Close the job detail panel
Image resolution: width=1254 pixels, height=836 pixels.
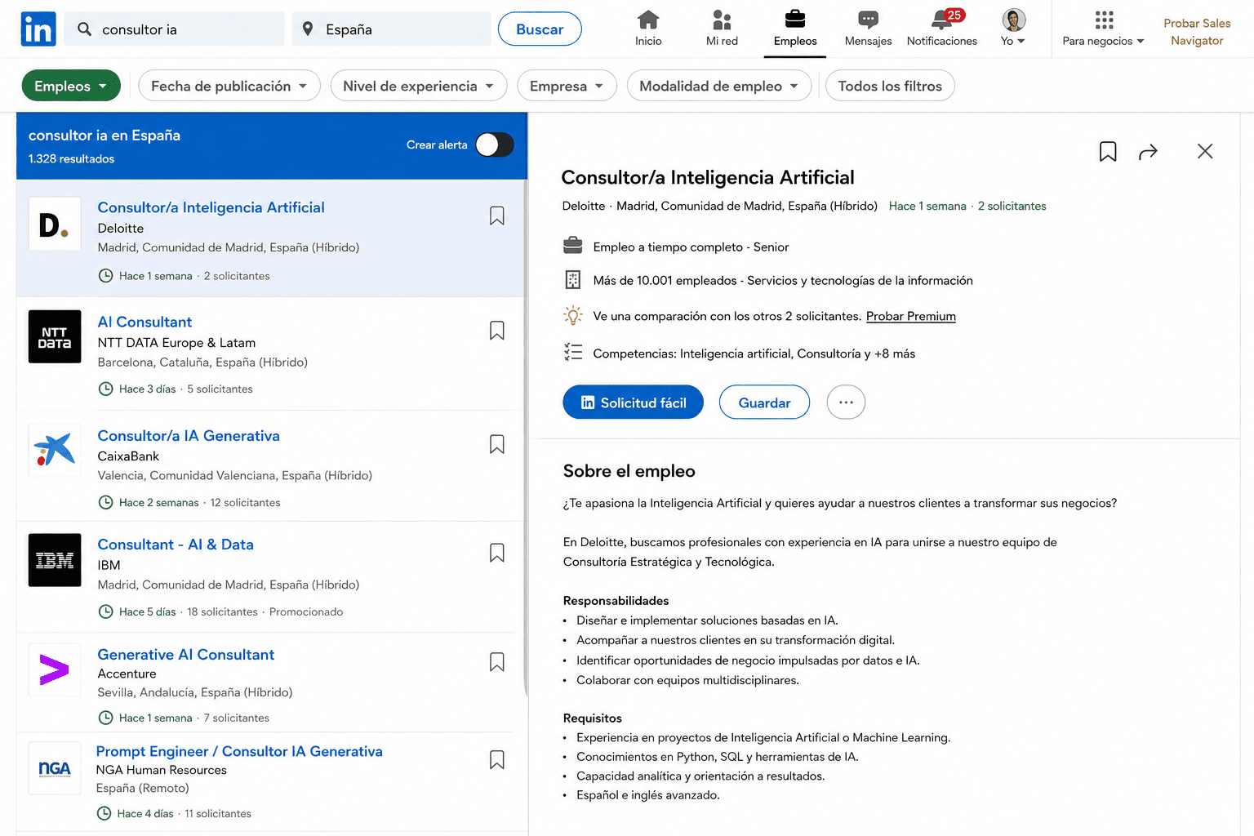click(x=1205, y=151)
